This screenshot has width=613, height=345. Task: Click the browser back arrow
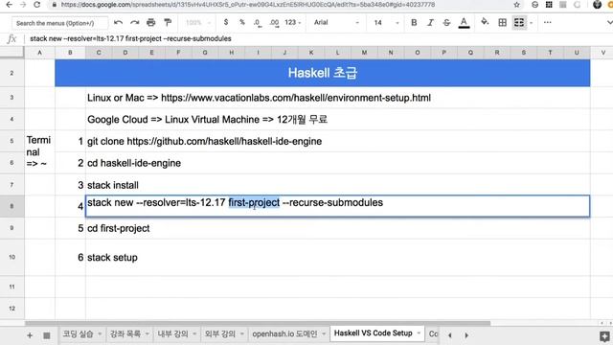pyautogui.click(x=9, y=5)
